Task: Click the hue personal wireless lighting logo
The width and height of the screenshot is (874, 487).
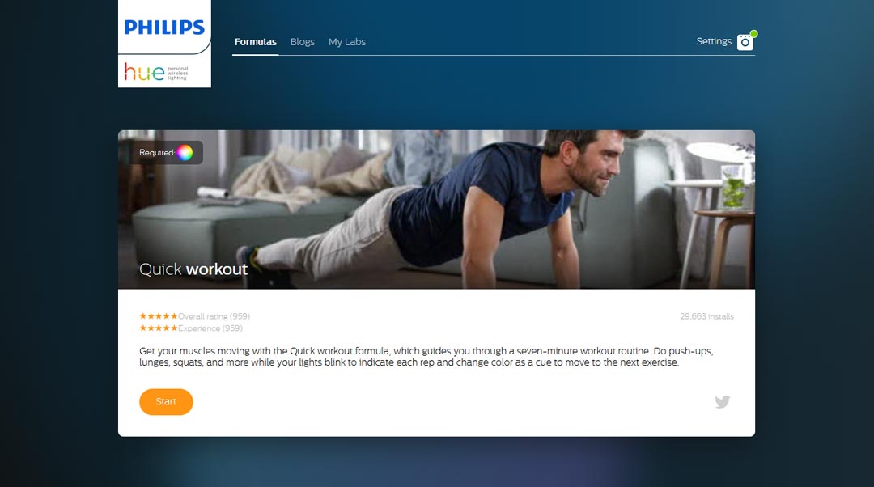Action: pyautogui.click(x=156, y=72)
